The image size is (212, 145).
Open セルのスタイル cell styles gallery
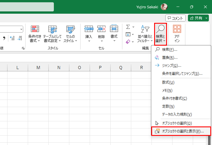pyautogui.click(x=70, y=34)
